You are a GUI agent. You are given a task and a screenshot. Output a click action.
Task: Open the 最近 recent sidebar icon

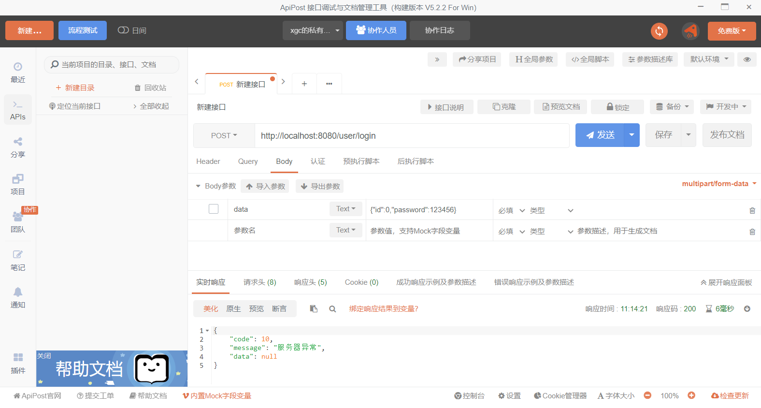pyautogui.click(x=18, y=73)
